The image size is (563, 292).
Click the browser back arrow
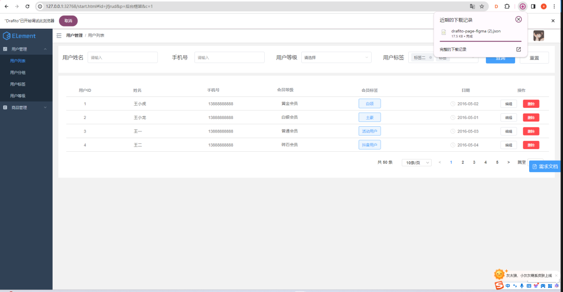pos(6,6)
